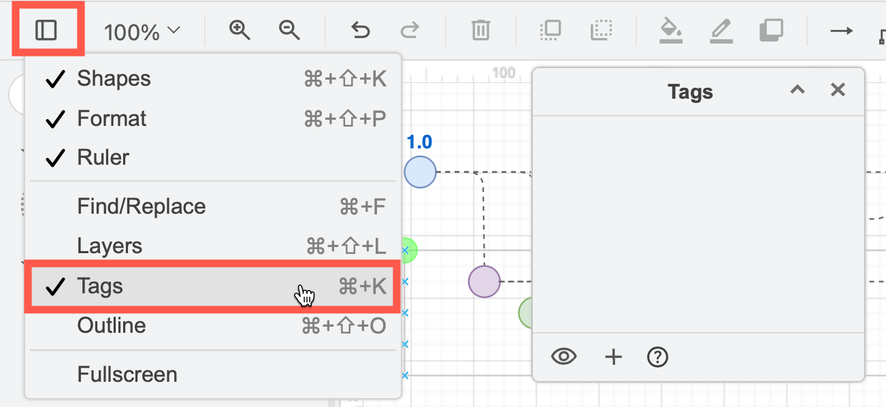
Task: Disable the Ruler option
Action: coord(103,157)
